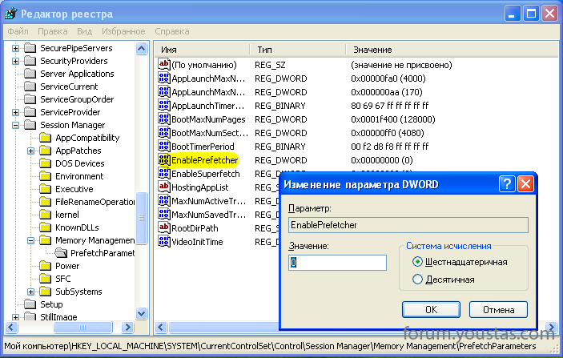Viewport: 563px width, 358px height.
Task: Select the AppCompatibility folder icon
Action: (45, 138)
